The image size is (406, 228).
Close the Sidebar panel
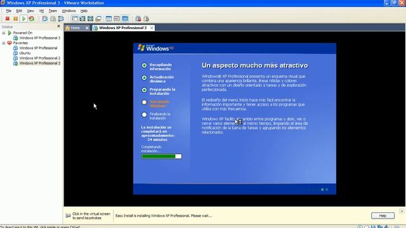(x=58, y=26)
